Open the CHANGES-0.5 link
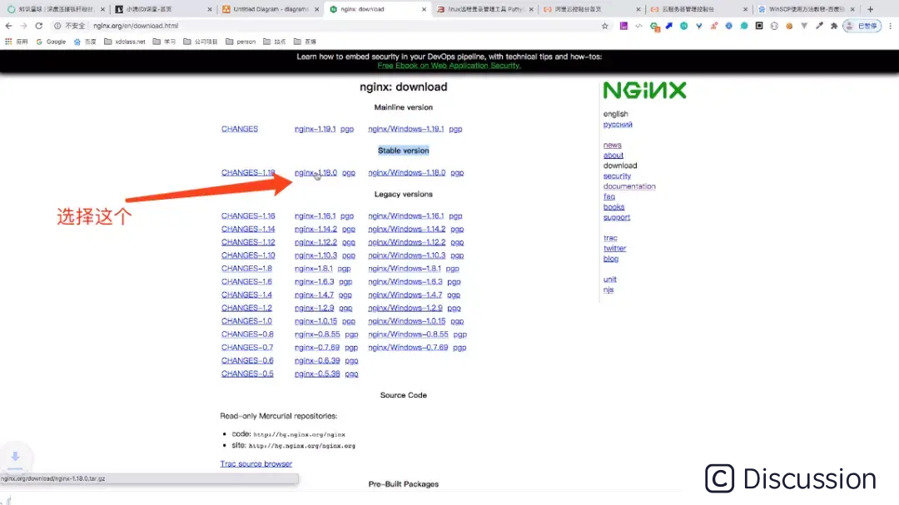Screen dimensions: 899x505 coord(247,374)
